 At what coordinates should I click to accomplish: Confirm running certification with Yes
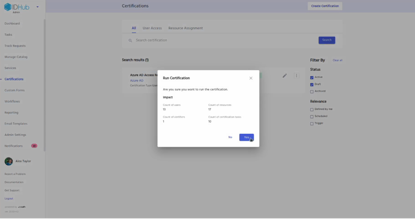[x=246, y=137]
